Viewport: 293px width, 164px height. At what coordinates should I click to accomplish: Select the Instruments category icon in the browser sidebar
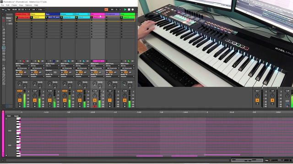4,36
